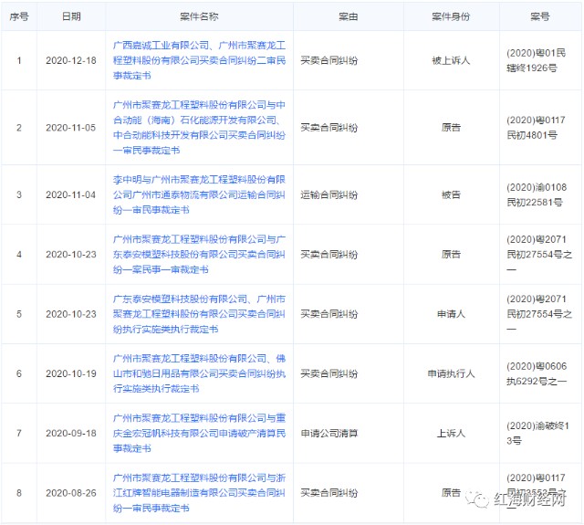
Task: Click case number (2020)渝0108民初22581号
Action: 537,194
